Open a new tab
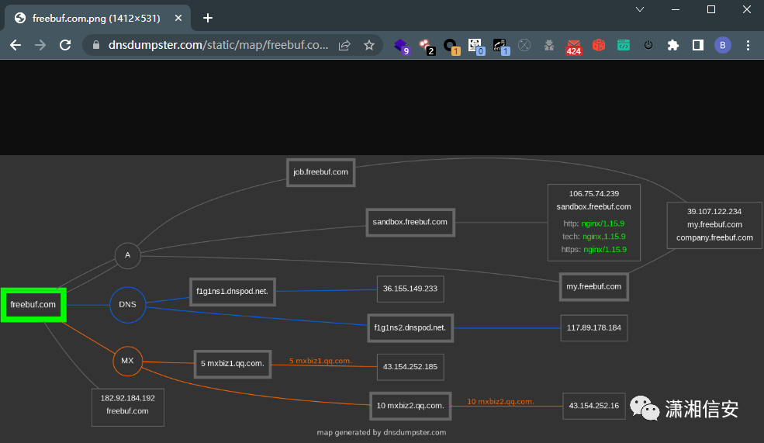 [208, 18]
